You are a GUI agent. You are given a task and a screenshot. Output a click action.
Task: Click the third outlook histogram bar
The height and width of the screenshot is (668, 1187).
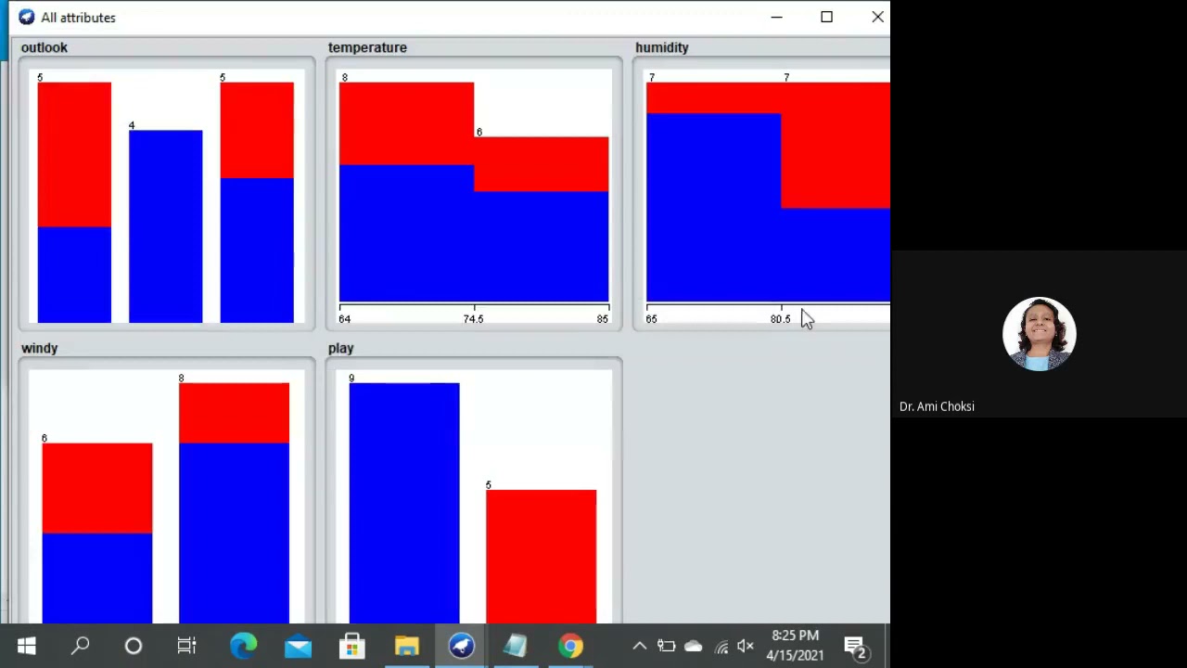(x=257, y=202)
